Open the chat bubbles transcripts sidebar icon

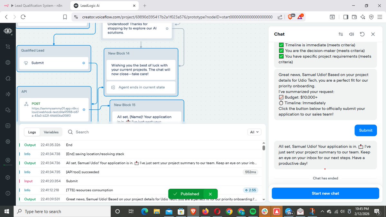(x=8, y=110)
